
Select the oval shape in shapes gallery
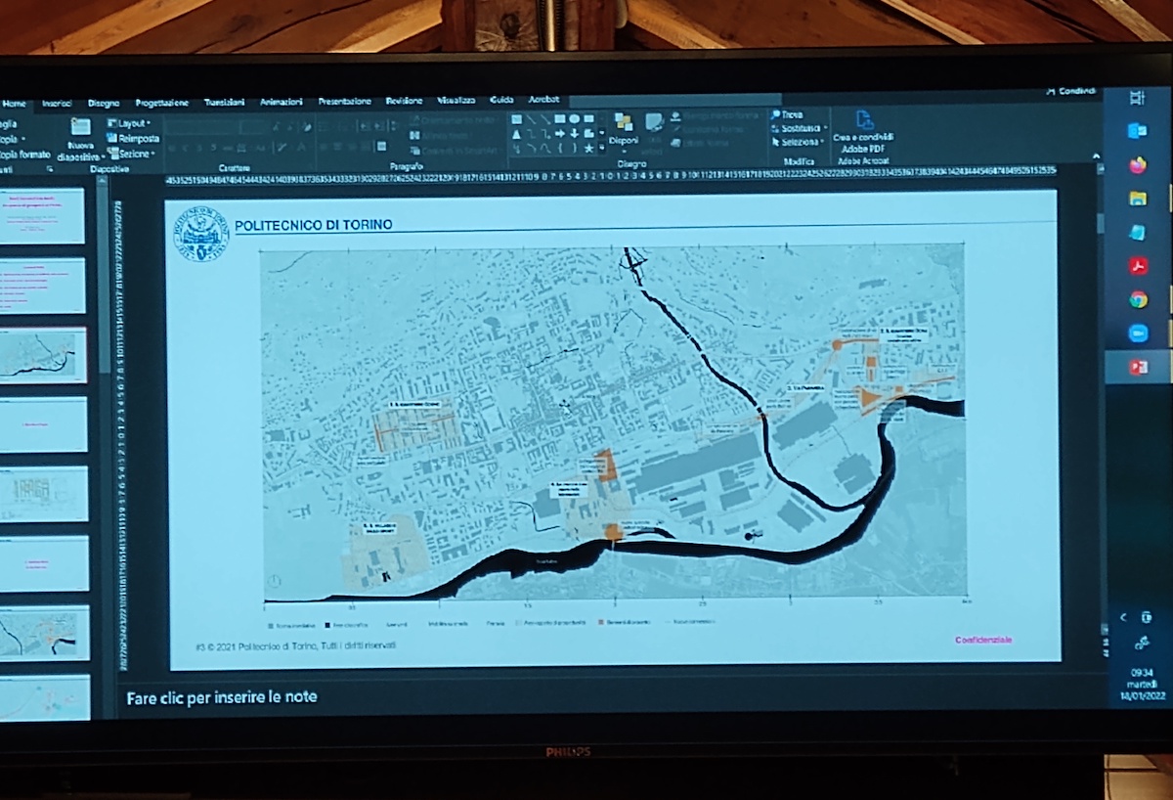(575, 118)
